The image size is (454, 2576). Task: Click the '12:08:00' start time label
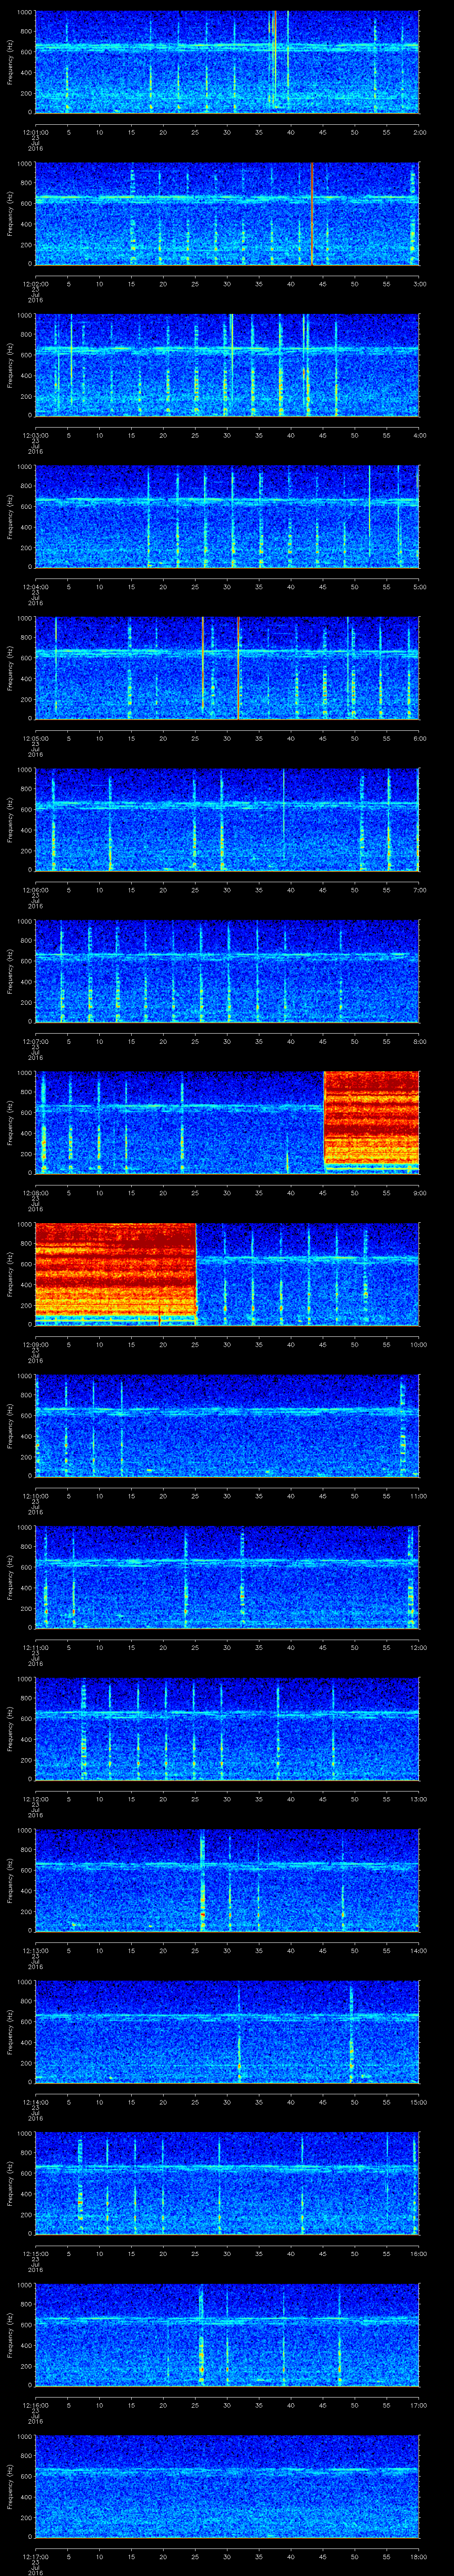coord(35,1193)
